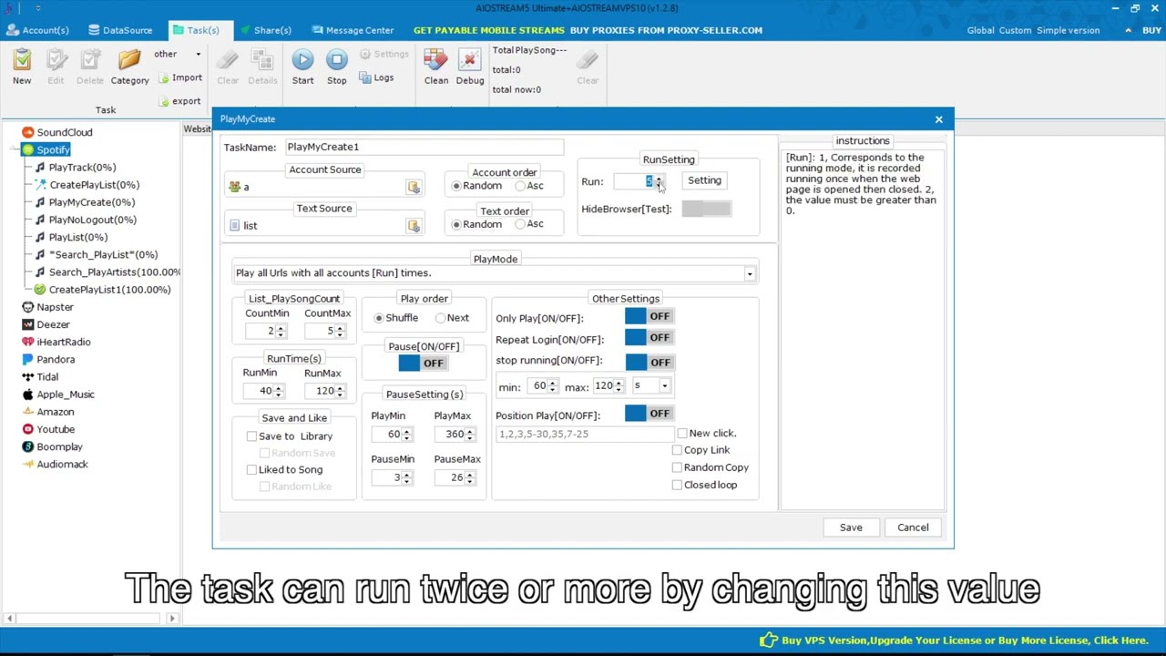The width and height of the screenshot is (1166, 656).
Task: Toggle HideBrowser[Test] switch
Action: [706, 209]
